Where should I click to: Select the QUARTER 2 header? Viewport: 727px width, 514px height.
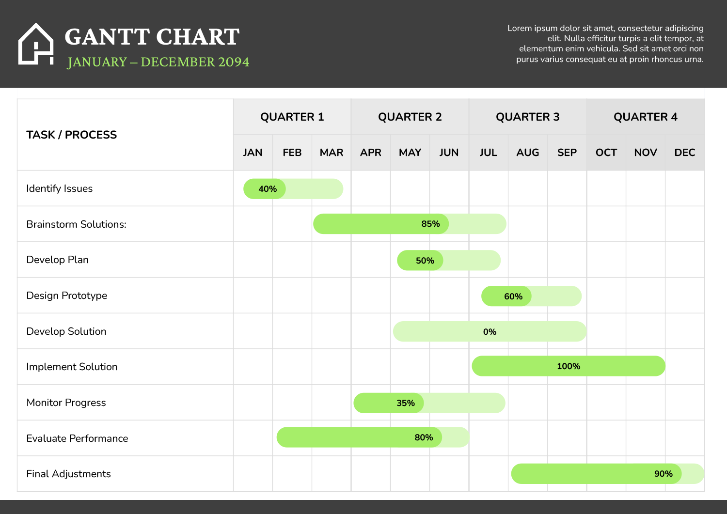coord(410,117)
